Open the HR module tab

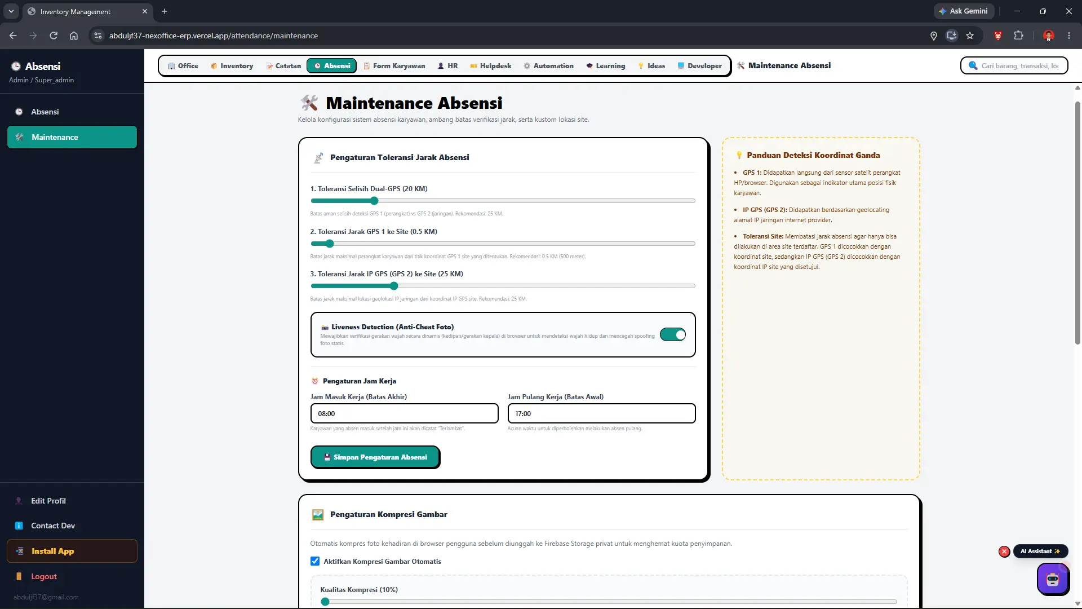pos(447,65)
